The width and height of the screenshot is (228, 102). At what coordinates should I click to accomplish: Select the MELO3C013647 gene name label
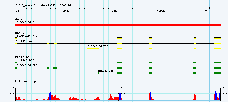coord(25,22)
